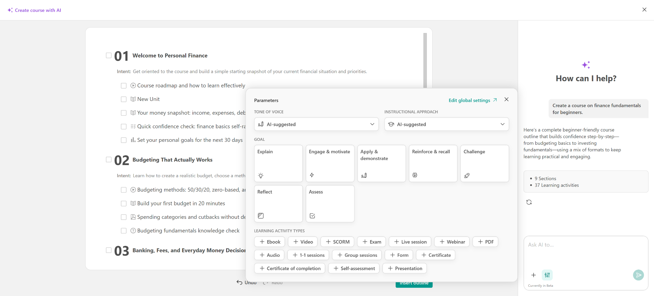Add the SCORM activity type
This screenshot has height=296, width=654.
pos(338,242)
